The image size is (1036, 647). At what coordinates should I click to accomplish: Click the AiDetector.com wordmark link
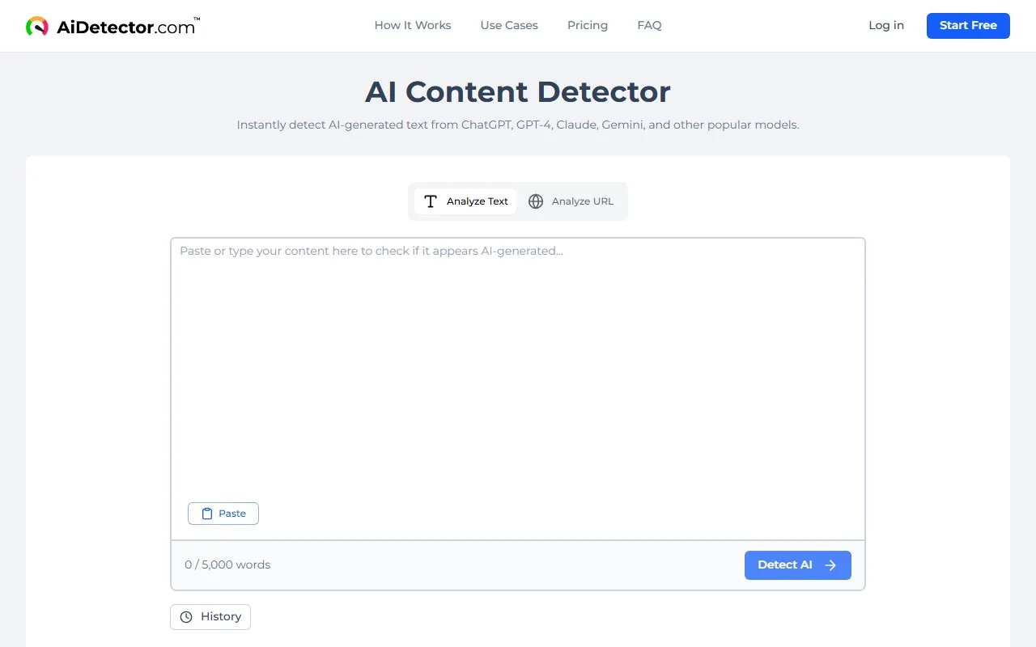(x=125, y=25)
